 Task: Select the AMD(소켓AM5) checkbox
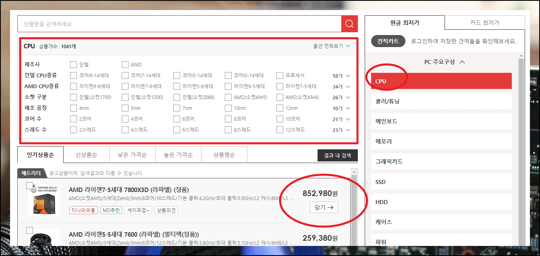click(228, 97)
